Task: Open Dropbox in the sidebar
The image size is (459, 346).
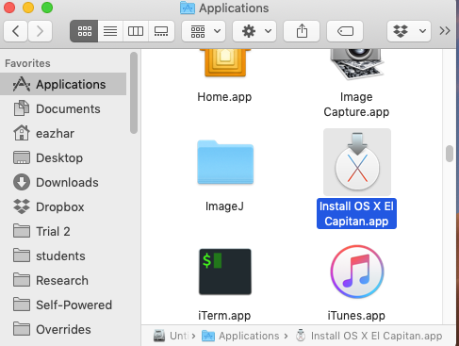Action: pos(63,206)
